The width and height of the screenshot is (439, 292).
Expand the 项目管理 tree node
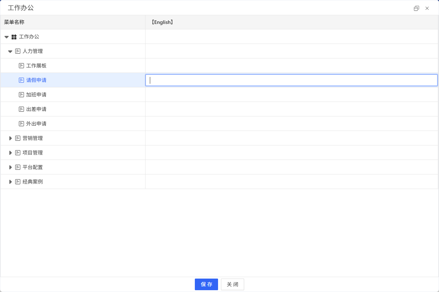click(x=11, y=153)
